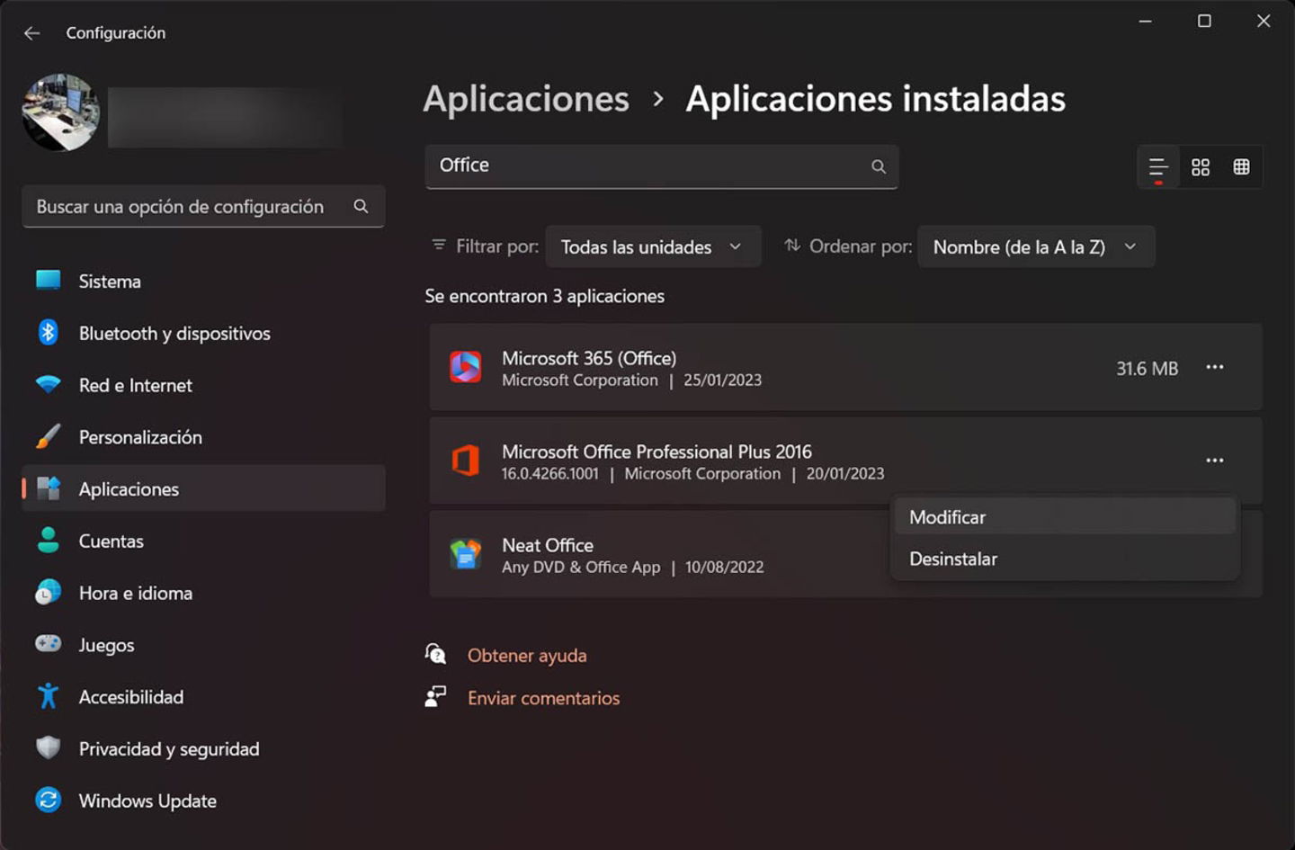Click the Office Professional Plus 2016 icon
Screen dimensions: 1295x850
[x=466, y=461]
